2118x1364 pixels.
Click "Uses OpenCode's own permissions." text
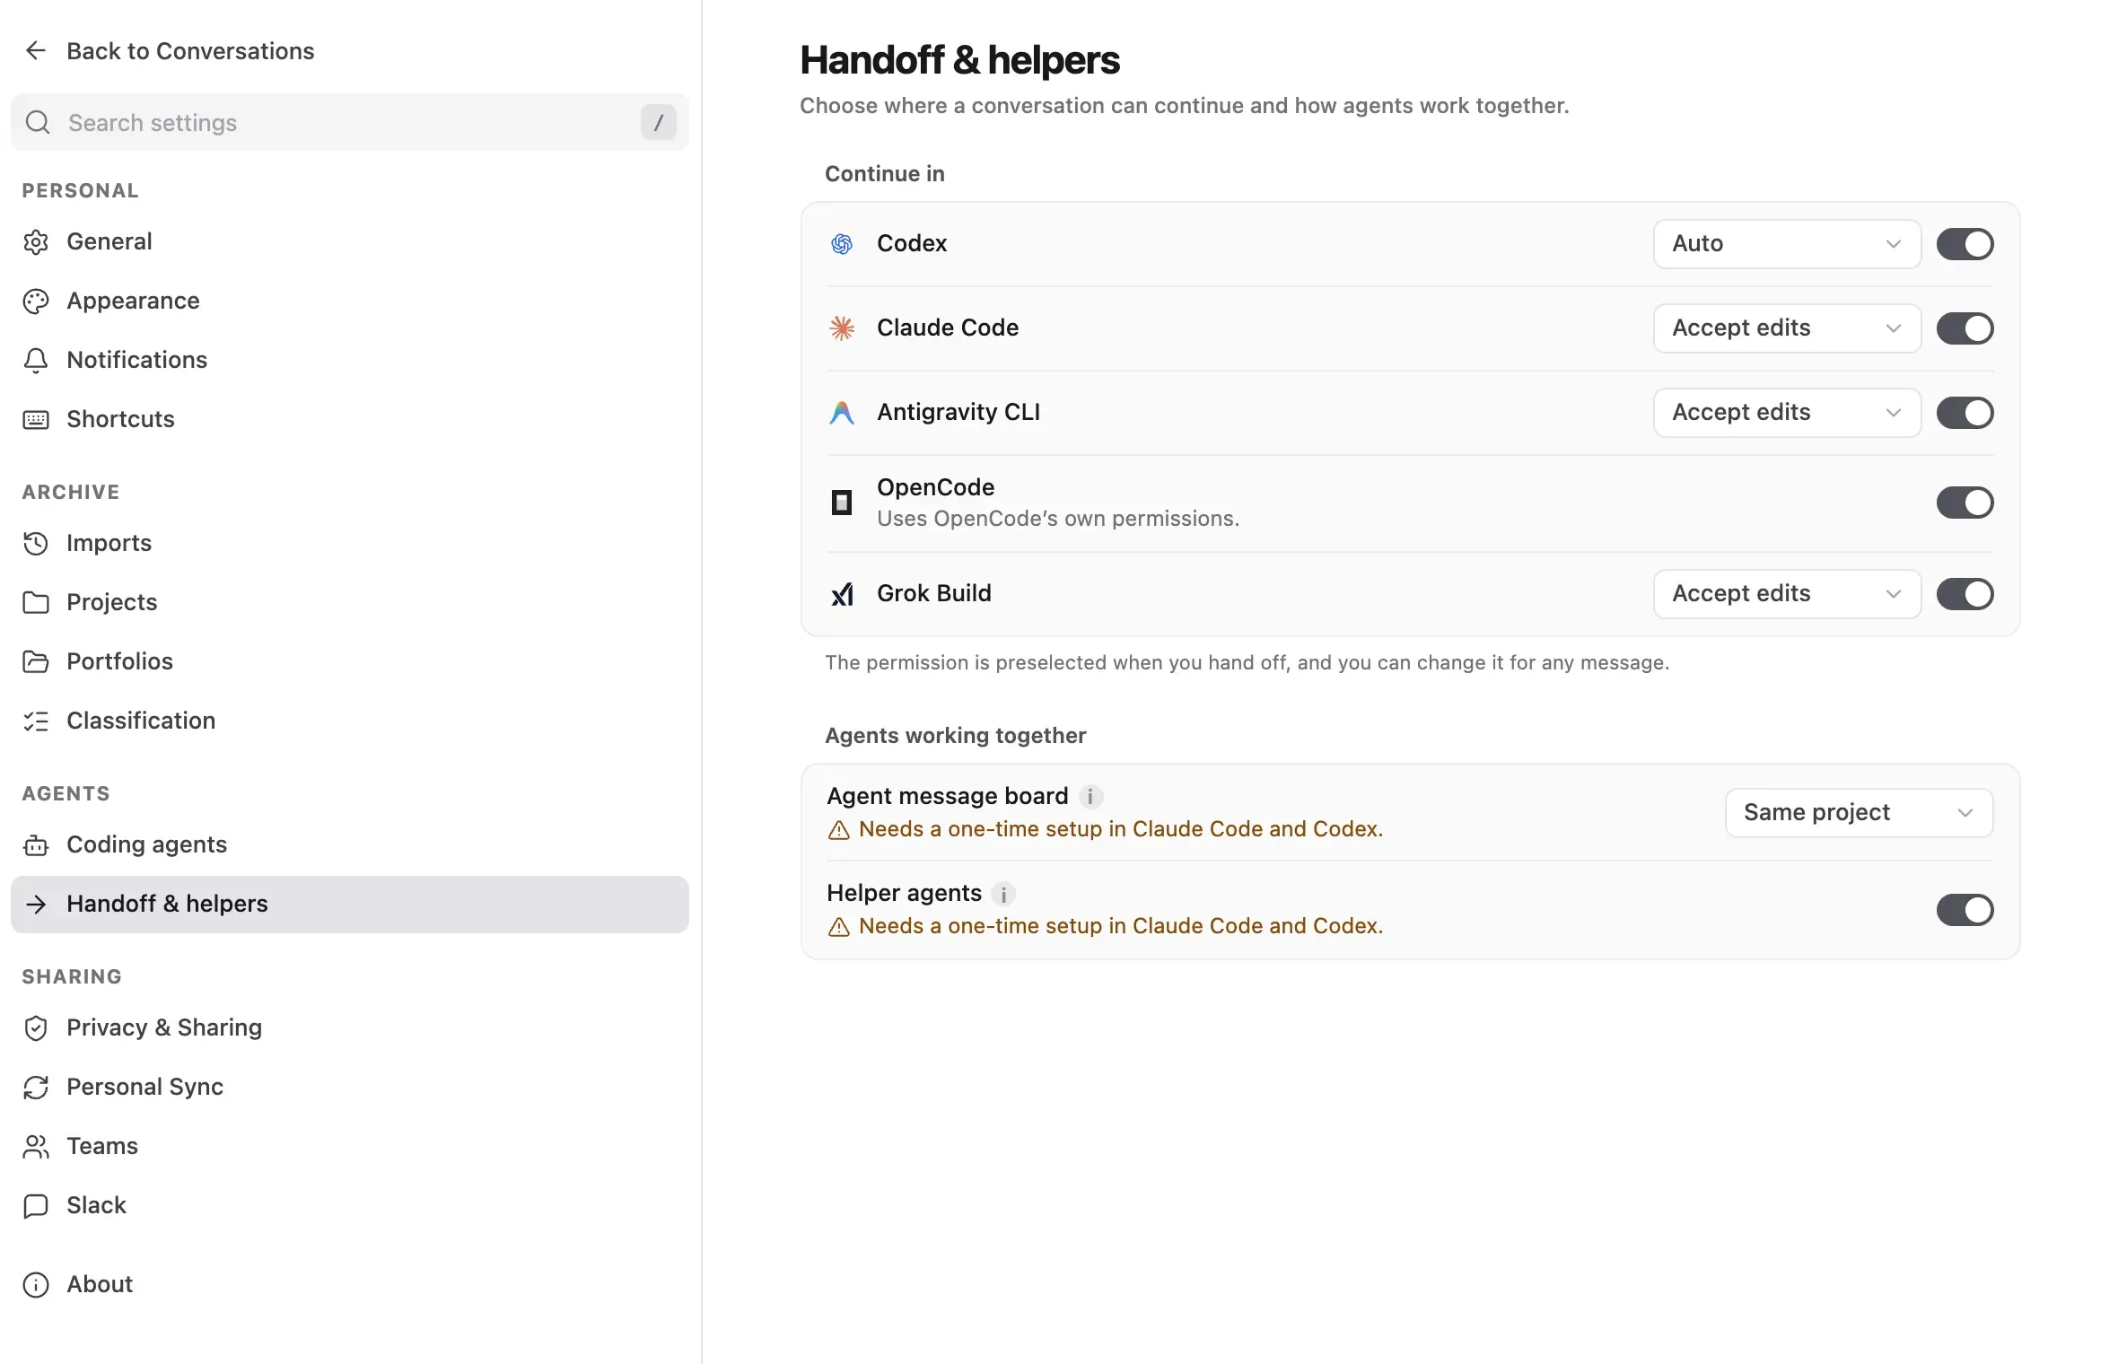(x=1058, y=520)
